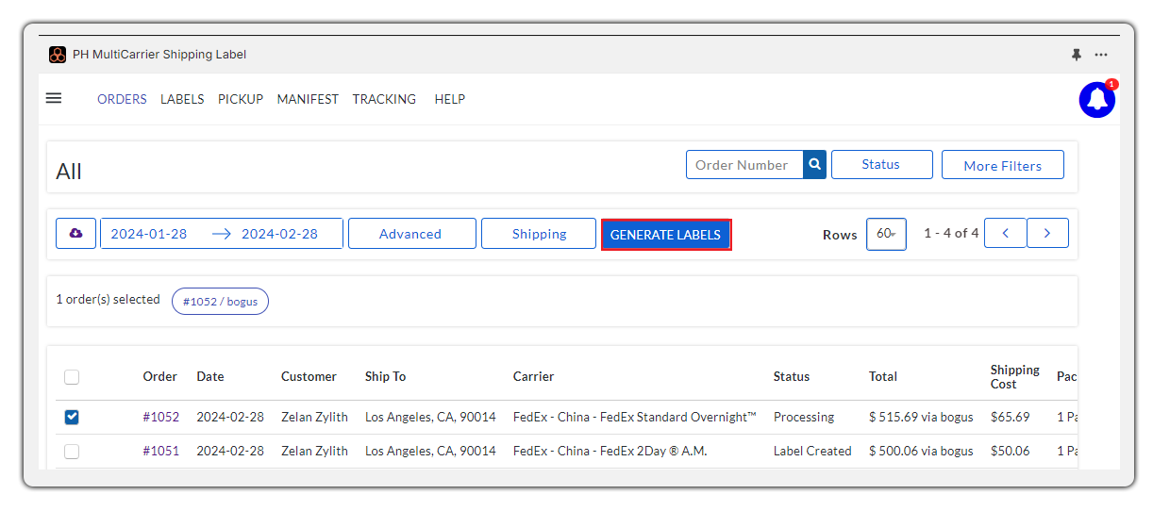The height and width of the screenshot is (511, 1153).
Task: Uncheck the order #1052 checkbox
Action: (72, 417)
